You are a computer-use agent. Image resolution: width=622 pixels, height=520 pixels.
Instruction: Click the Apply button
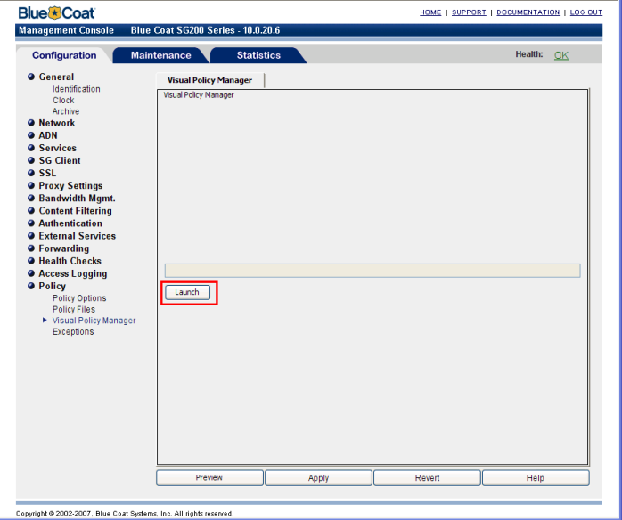(x=318, y=478)
